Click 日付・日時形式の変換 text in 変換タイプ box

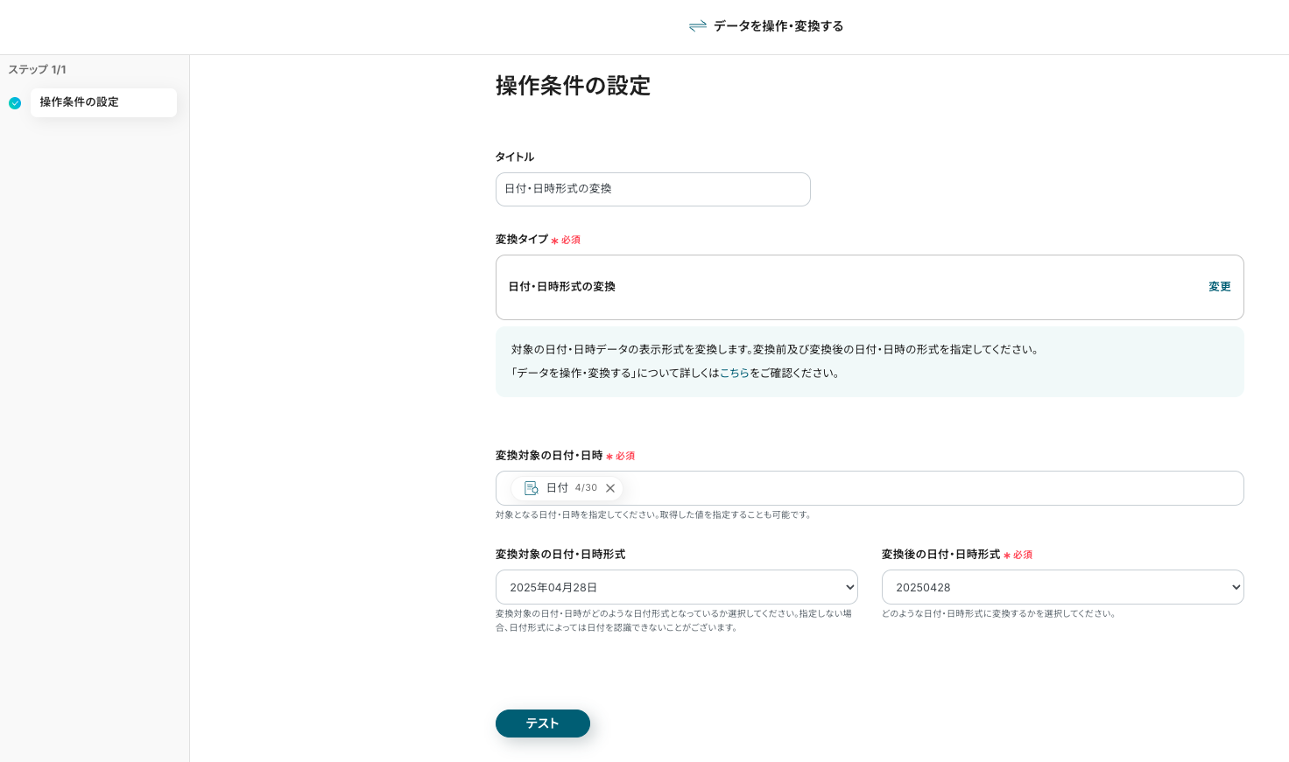point(562,287)
